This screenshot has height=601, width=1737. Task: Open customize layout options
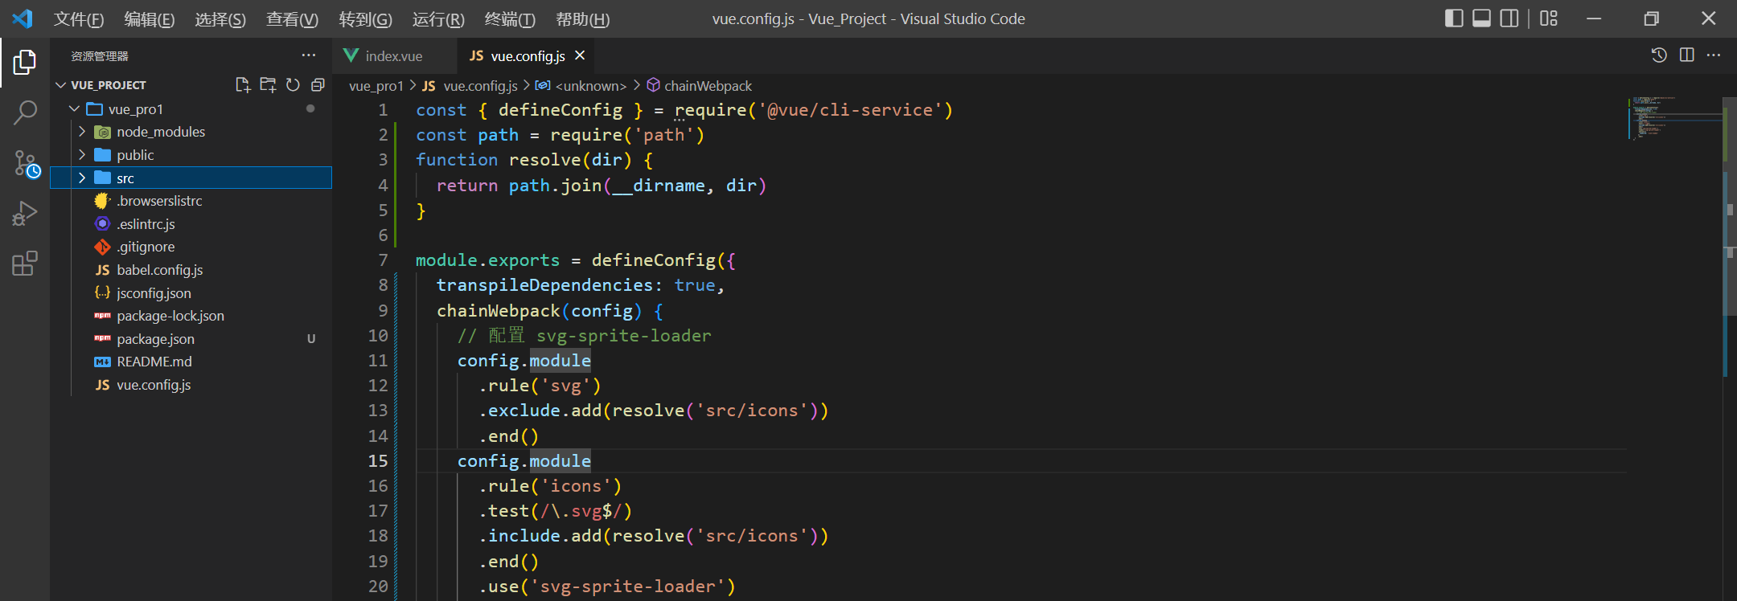tap(1549, 18)
